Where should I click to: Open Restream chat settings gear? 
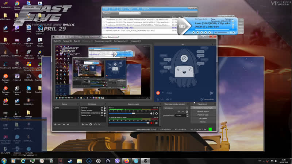point(201,99)
